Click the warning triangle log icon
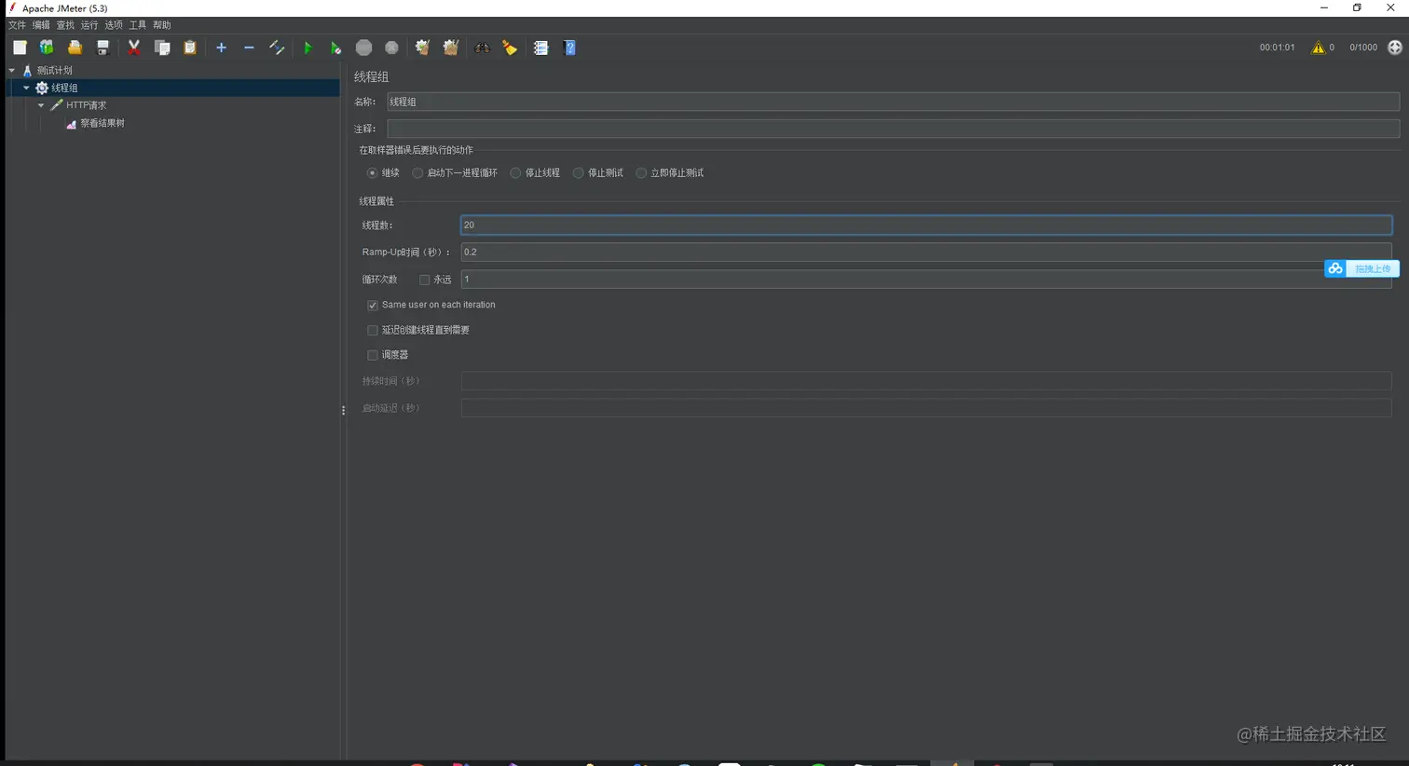The width and height of the screenshot is (1409, 766). click(x=1318, y=48)
